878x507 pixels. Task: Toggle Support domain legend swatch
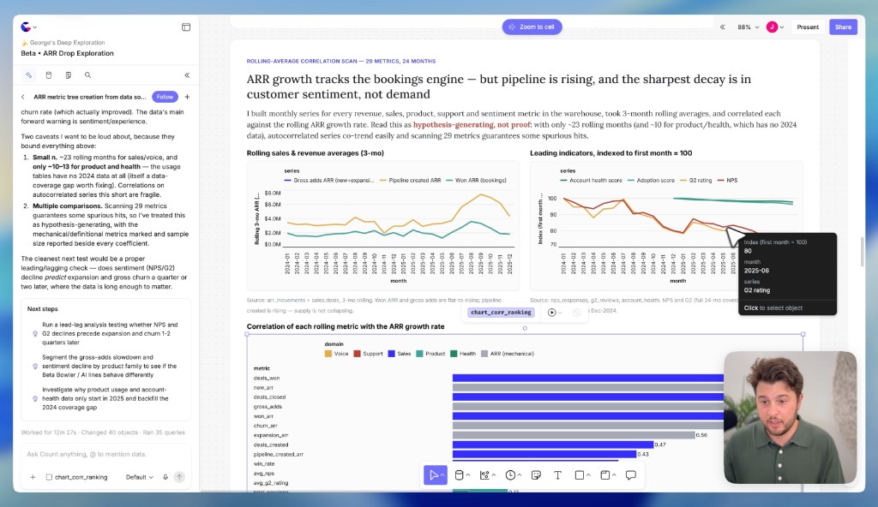pos(357,354)
